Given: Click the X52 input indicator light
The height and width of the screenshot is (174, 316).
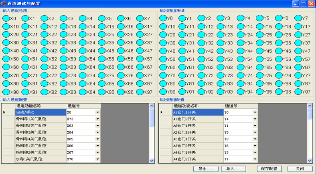Looking at the screenshot, I should point(45,59).
